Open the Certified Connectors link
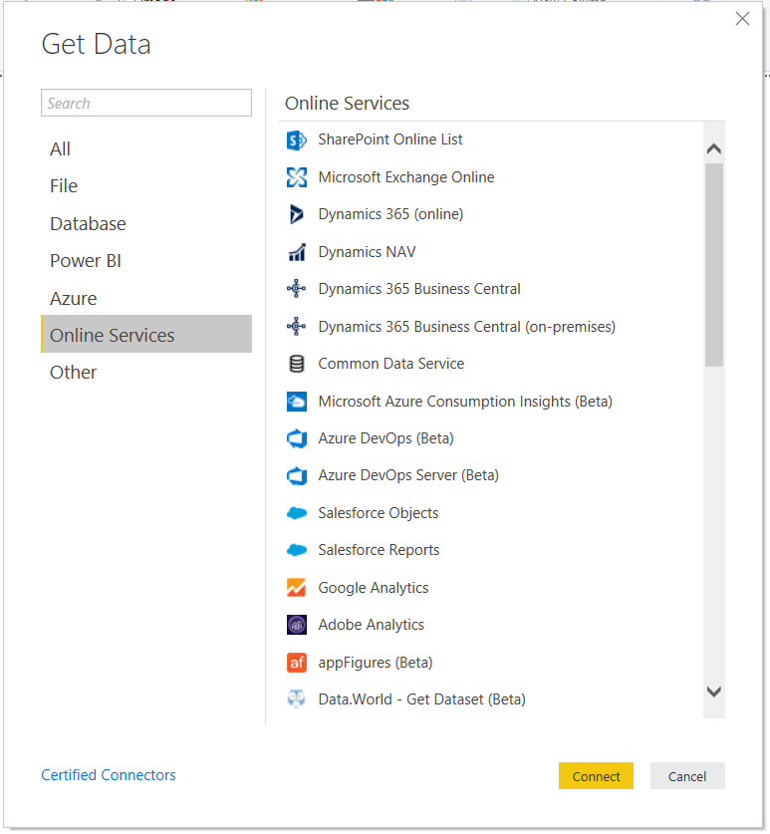The width and height of the screenshot is (770, 834). tap(109, 775)
